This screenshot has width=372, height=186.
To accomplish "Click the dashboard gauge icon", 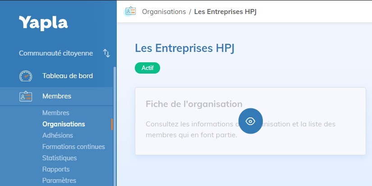I will tap(26, 76).
